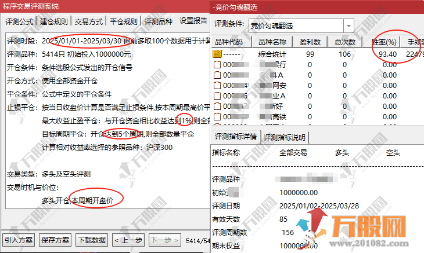Image resolution: width=424 pixels, height=253 pixels.
Task: Click the 评测日期 value 2025/01/02-2025/03/28
Action: (319, 206)
